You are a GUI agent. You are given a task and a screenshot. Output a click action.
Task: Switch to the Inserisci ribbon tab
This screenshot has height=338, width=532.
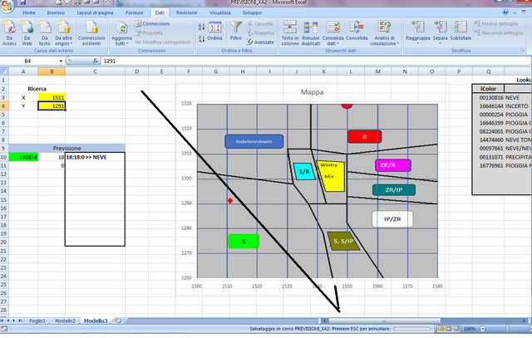pos(56,12)
